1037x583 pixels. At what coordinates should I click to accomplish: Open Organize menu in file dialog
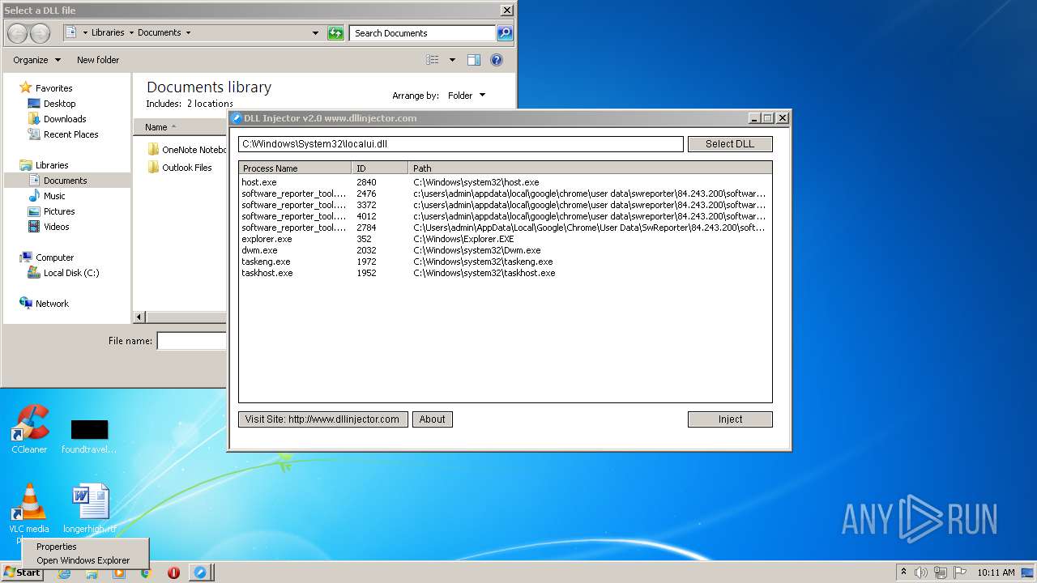(36, 60)
